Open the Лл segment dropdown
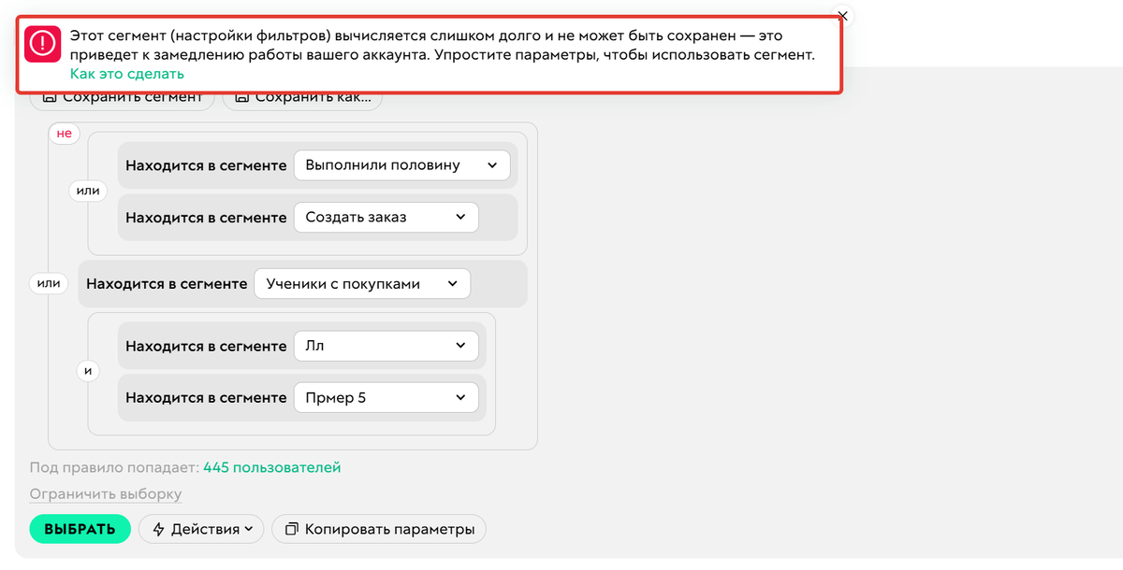 386,345
